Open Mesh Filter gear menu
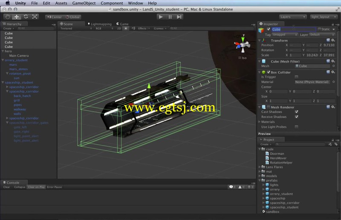 333,61
